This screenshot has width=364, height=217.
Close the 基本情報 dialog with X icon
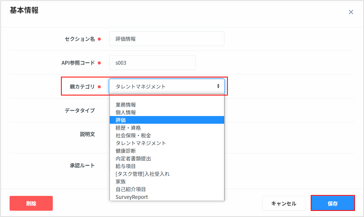(x=351, y=12)
